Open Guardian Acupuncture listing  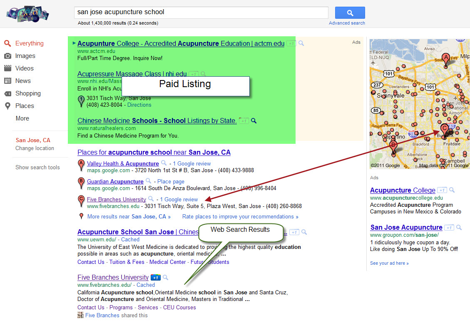coord(115,182)
